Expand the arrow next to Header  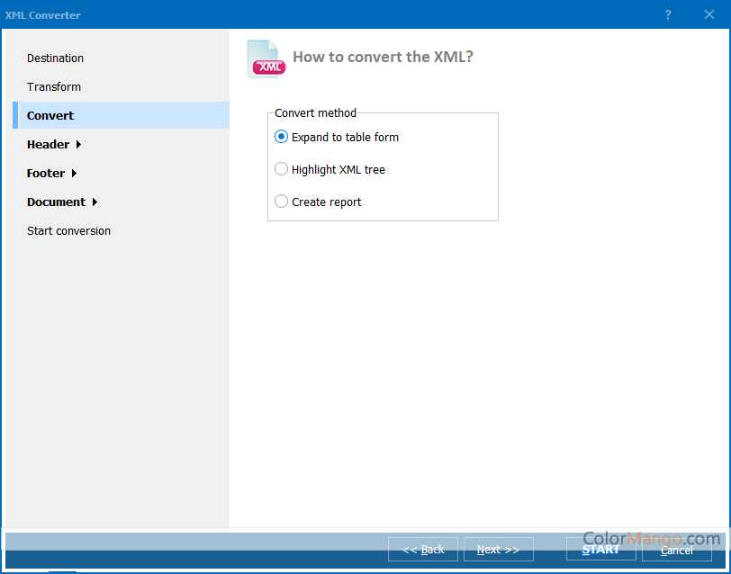point(79,145)
